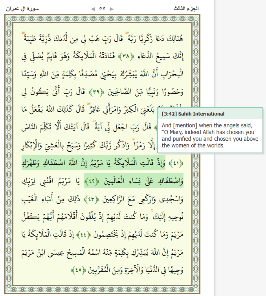Click page number ٥٥ in the header
Screen dimensions: 266x296
(x=102, y=9)
